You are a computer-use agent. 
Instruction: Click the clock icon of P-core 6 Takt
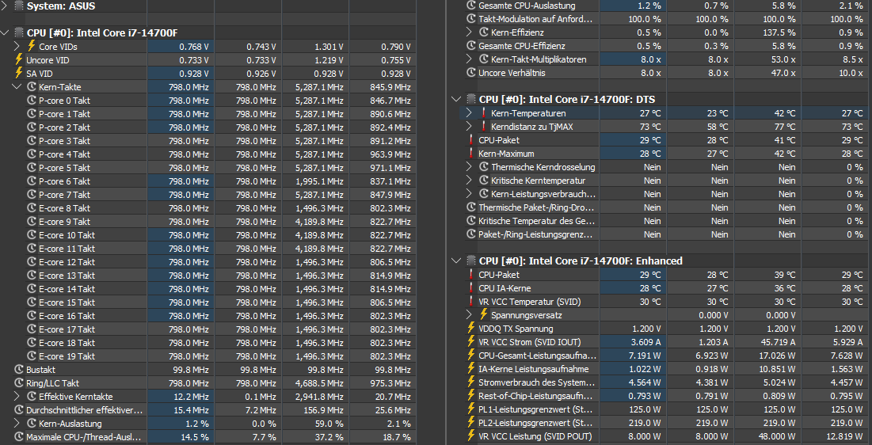coord(32,181)
